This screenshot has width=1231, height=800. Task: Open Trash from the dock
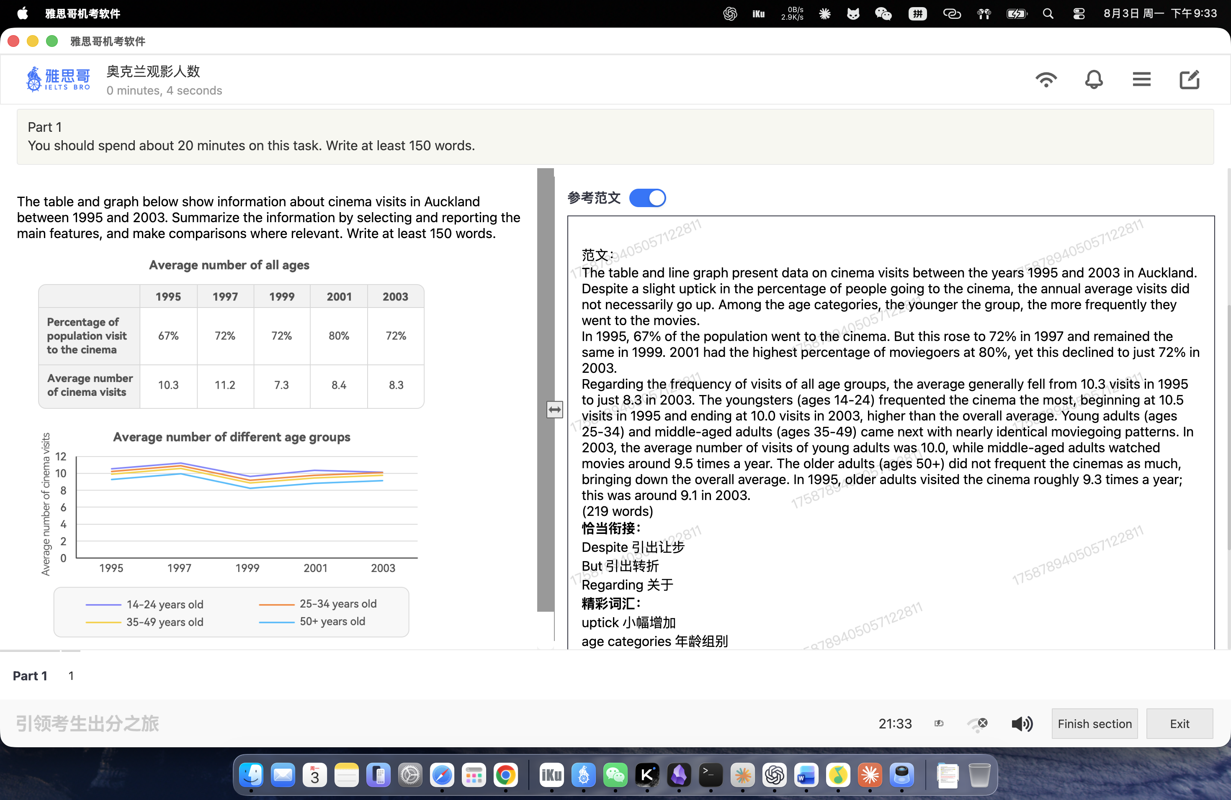point(980,774)
